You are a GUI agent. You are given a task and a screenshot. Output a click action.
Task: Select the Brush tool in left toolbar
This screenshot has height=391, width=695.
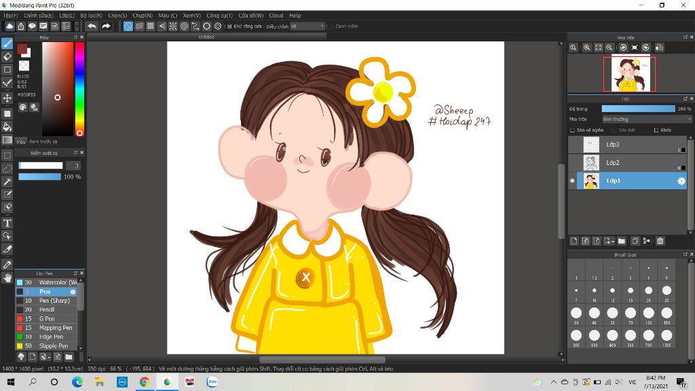pos(7,43)
